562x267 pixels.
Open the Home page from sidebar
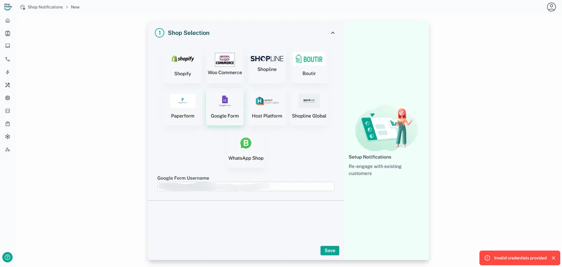[8, 21]
